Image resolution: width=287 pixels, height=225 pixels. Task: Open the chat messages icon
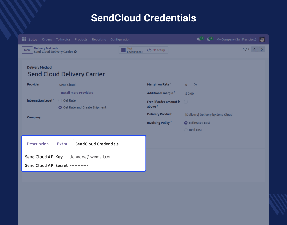199,39
